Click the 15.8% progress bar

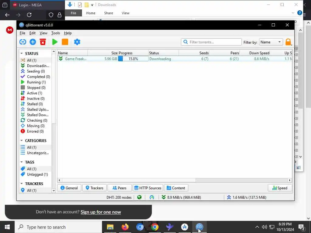pos(133,59)
